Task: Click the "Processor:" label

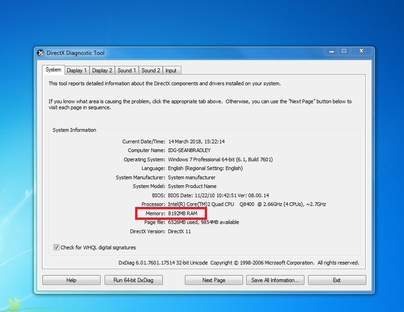Action: [153, 205]
